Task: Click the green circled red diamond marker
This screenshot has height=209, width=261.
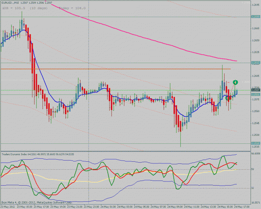Action: [x=228, y=98]
